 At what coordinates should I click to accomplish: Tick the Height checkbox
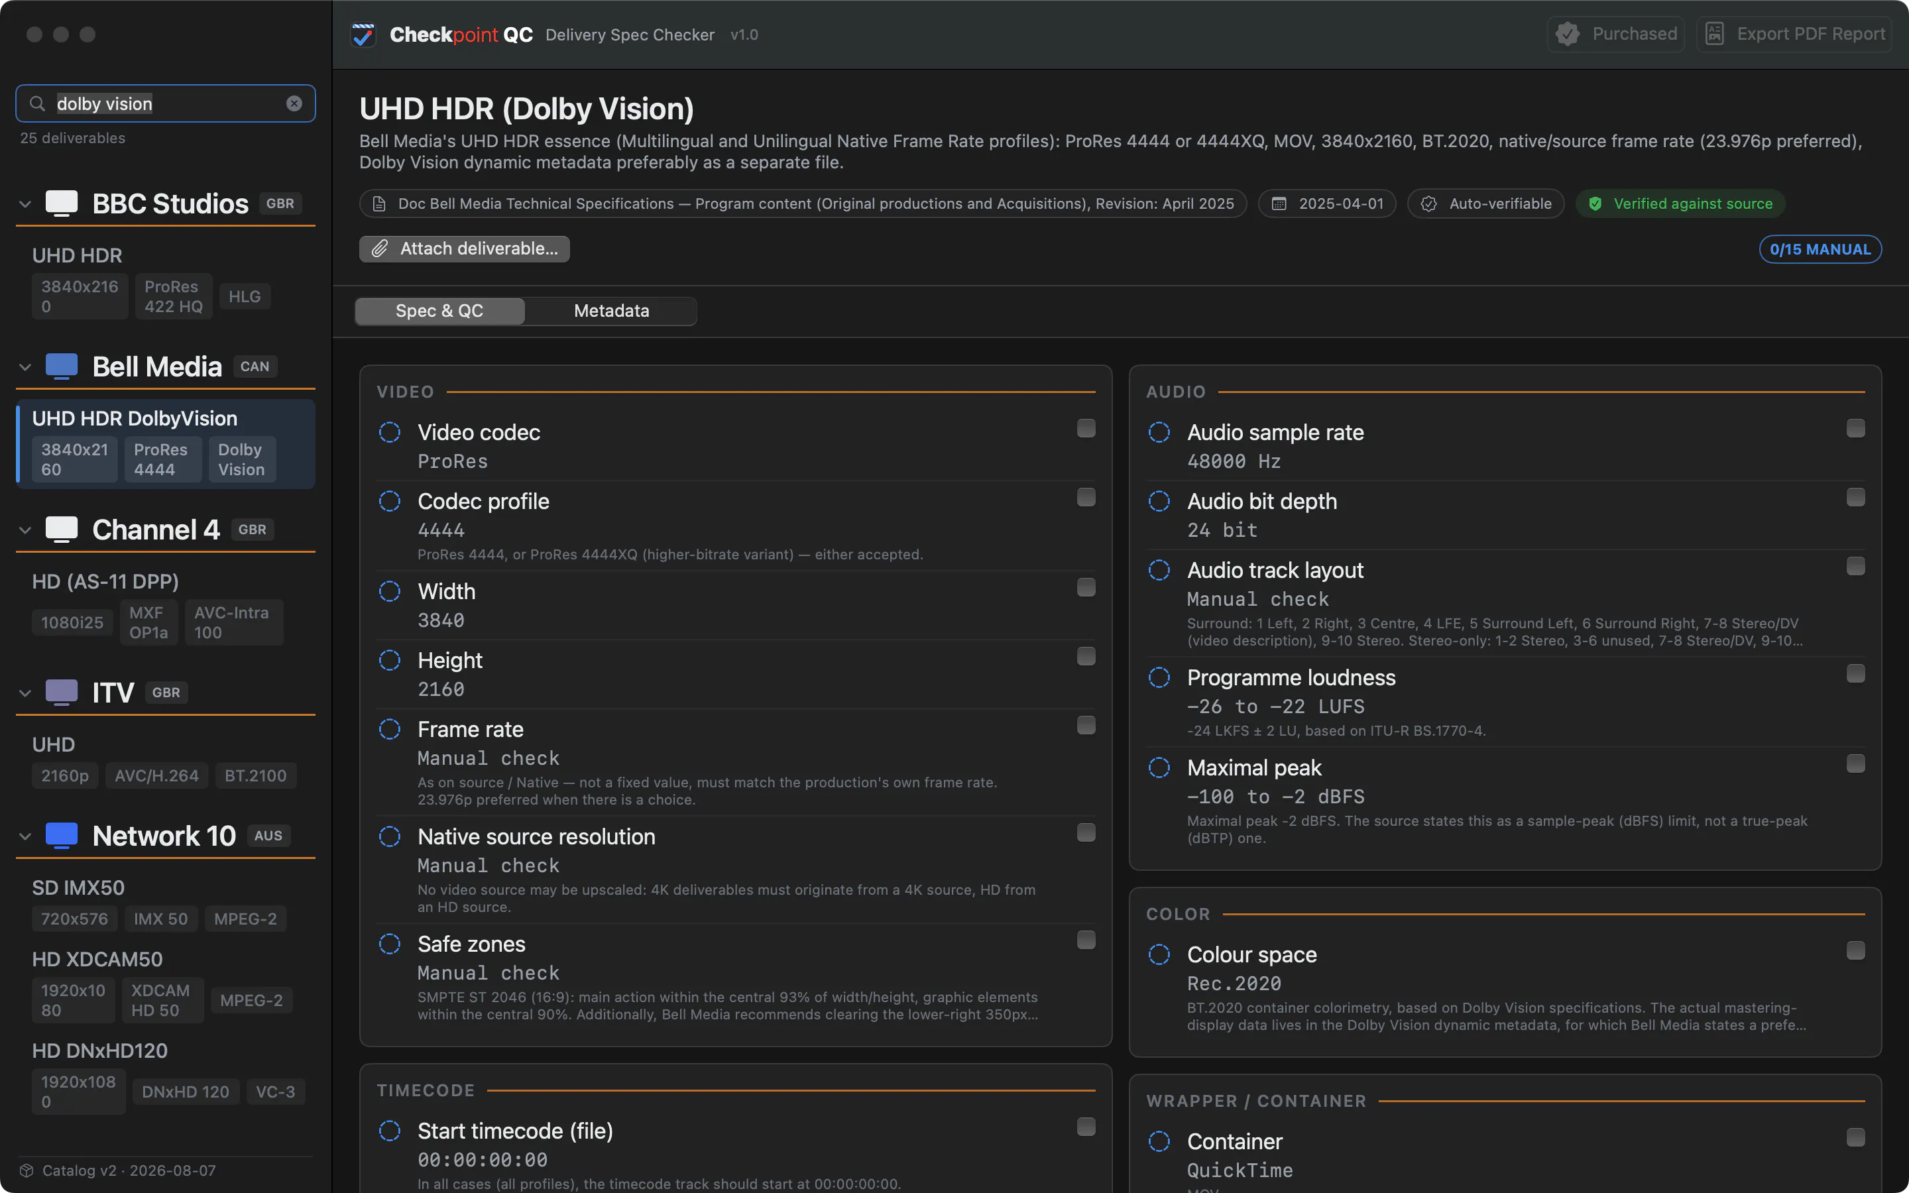[1086, 656]
